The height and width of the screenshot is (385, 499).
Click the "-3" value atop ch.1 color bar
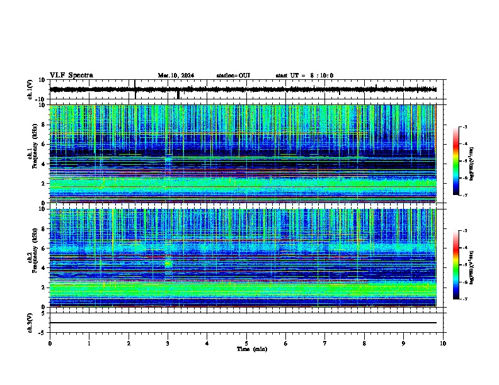coord(464,127)
